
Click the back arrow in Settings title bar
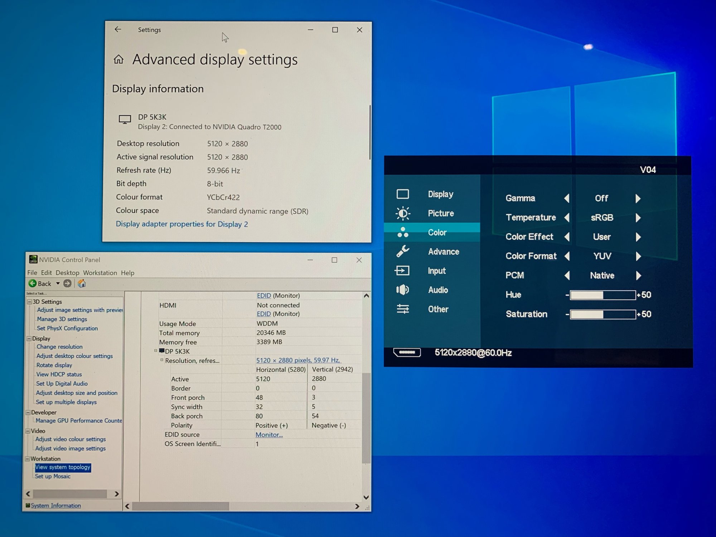(x=118, y=29)
